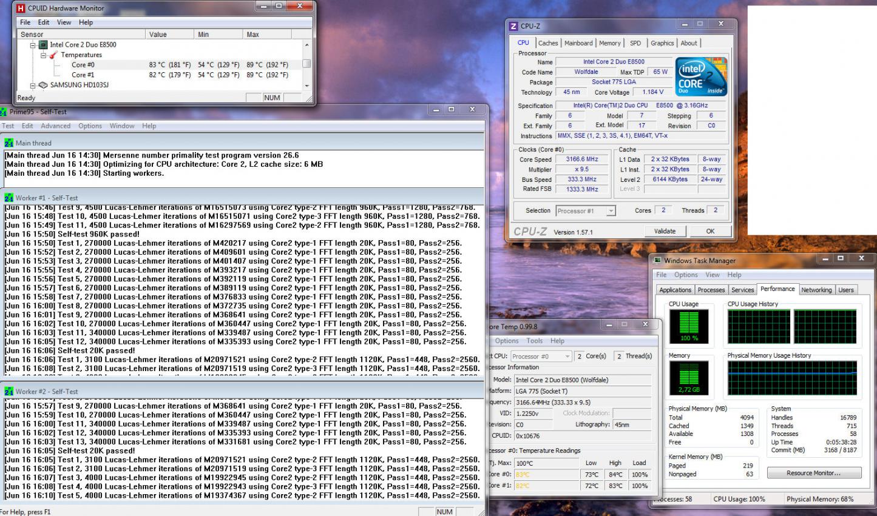Image resolution: width=877 pixels, height=516 pixels.
Task: Click the Max column header
Action: click(267, 35)
